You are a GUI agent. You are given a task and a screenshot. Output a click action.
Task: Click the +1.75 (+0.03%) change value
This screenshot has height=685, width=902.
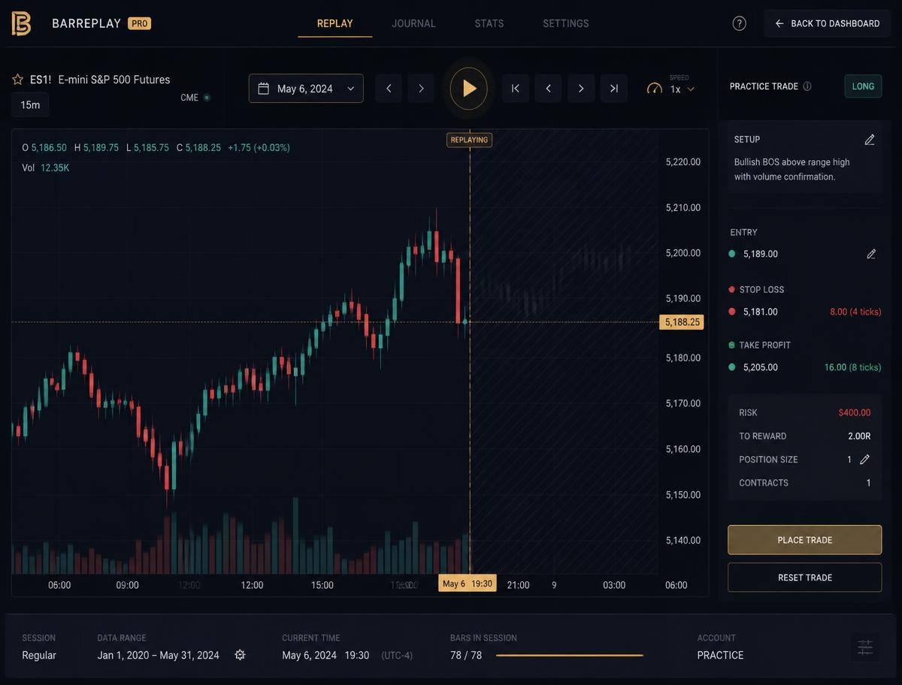(259, 147)
